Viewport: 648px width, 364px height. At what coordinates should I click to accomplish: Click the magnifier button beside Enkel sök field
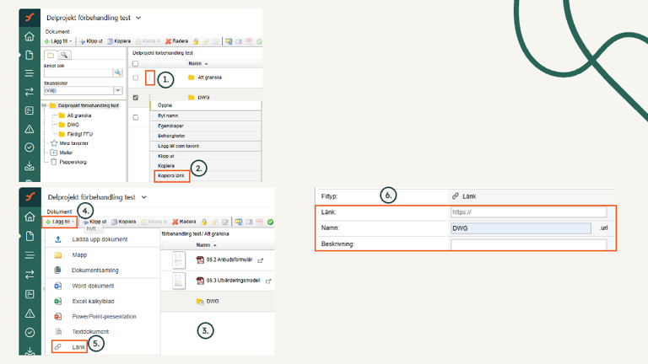[118, 73]
